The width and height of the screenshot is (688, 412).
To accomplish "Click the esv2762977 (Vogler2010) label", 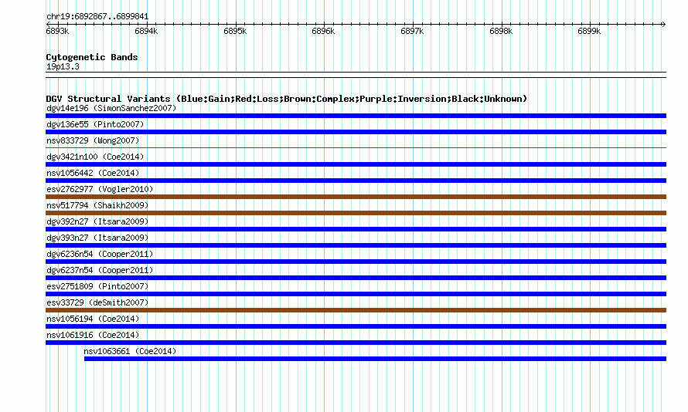I will pos(100,189).
